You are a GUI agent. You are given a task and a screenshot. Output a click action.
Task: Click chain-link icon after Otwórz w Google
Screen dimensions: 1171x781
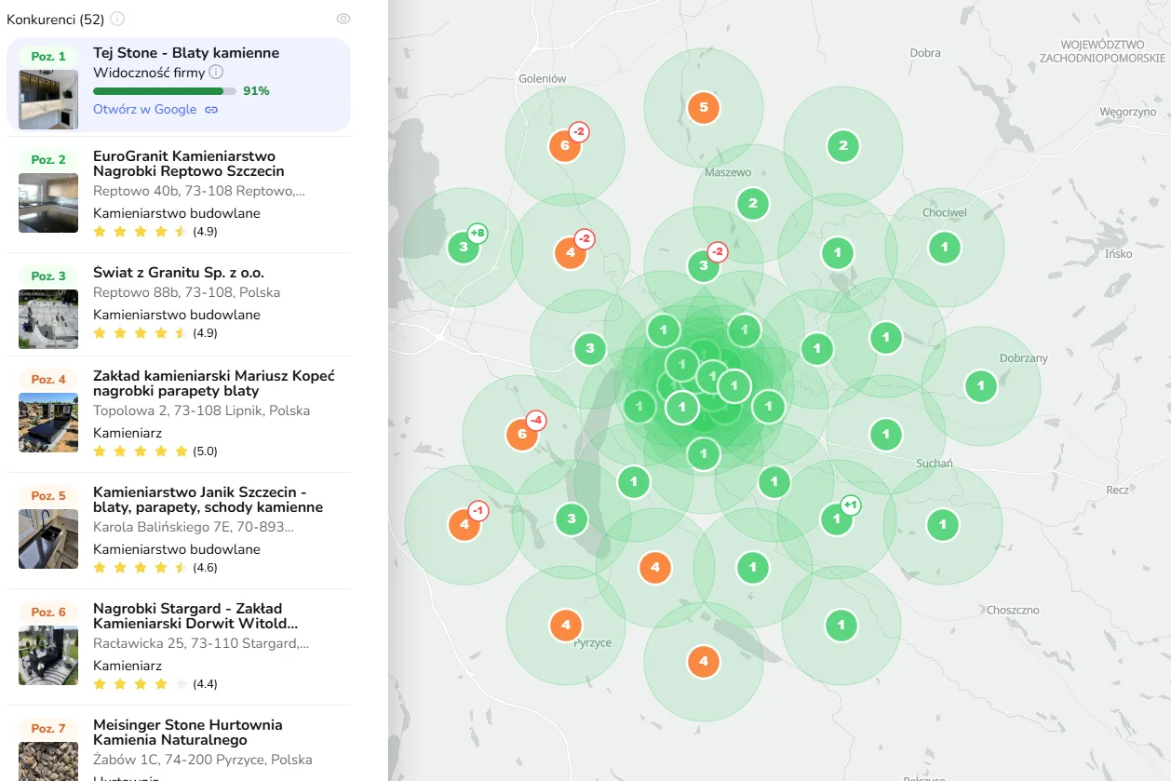click(x=211, y=109)
